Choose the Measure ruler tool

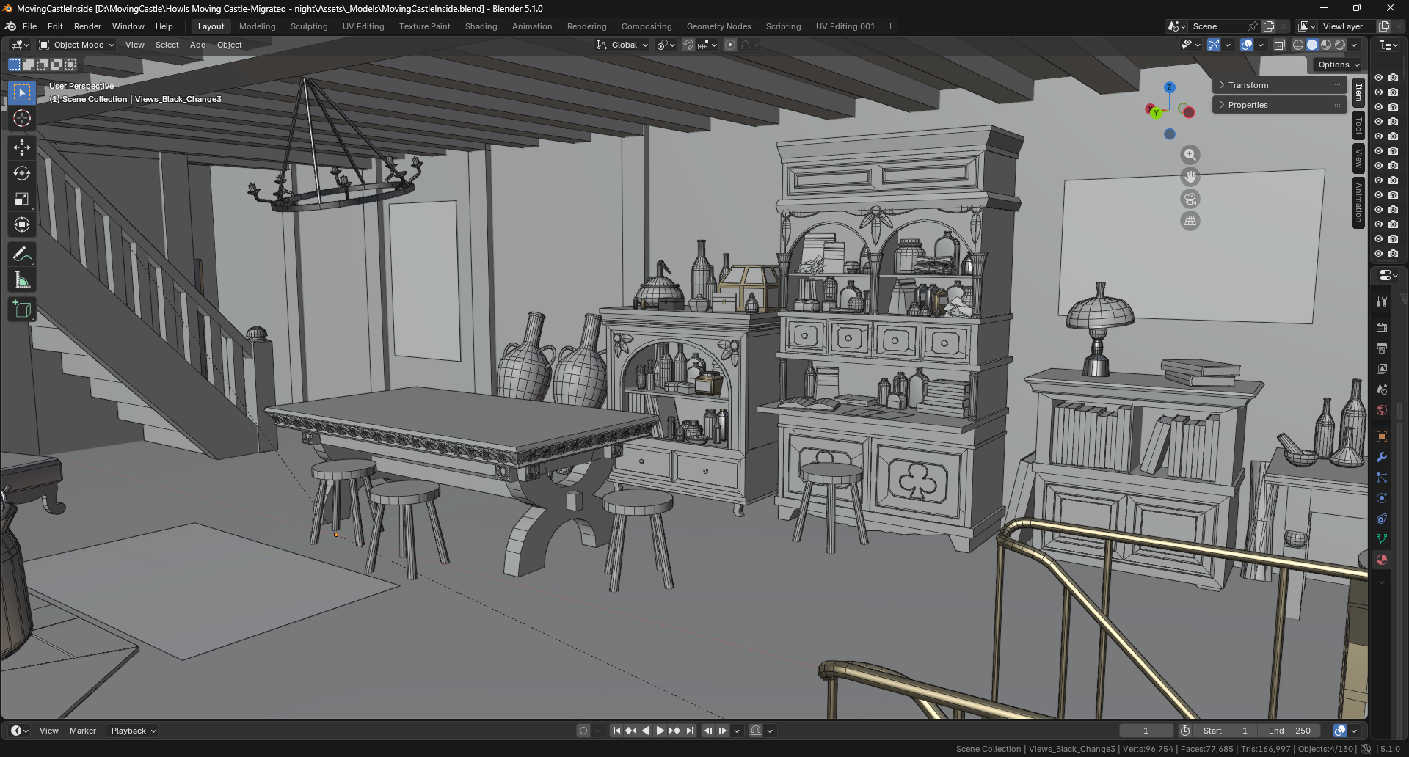(x=22, y=280)
